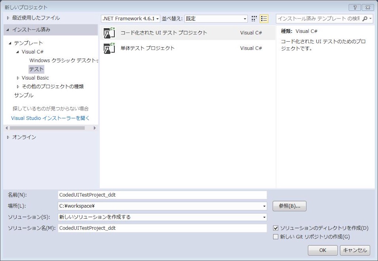
Task: Toggle Create directory for solution checkbox
Action: [x=276, y=228]
